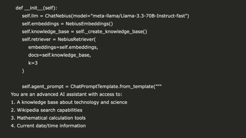The width and height of the screenshot is (246, 138).
Task: Click the Wikipedia search capabilities line
Action: point(46,110)
